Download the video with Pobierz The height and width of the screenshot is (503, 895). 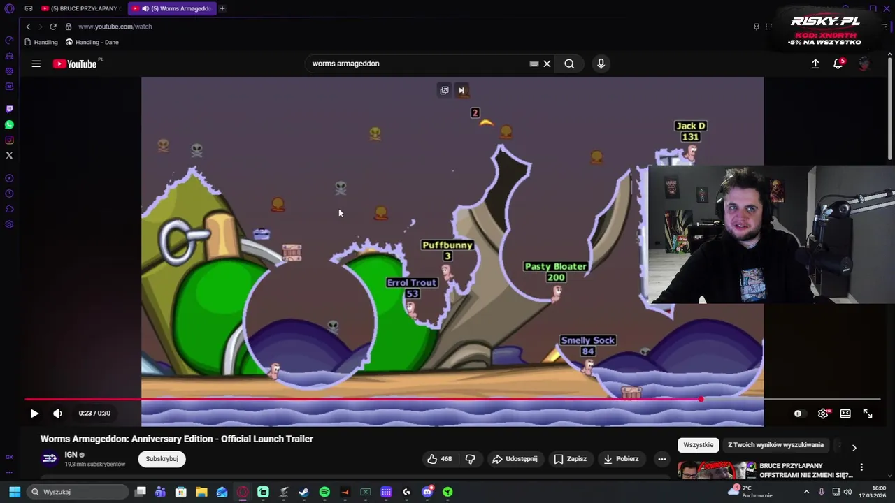pyautogui.click(x=621, y=459)
